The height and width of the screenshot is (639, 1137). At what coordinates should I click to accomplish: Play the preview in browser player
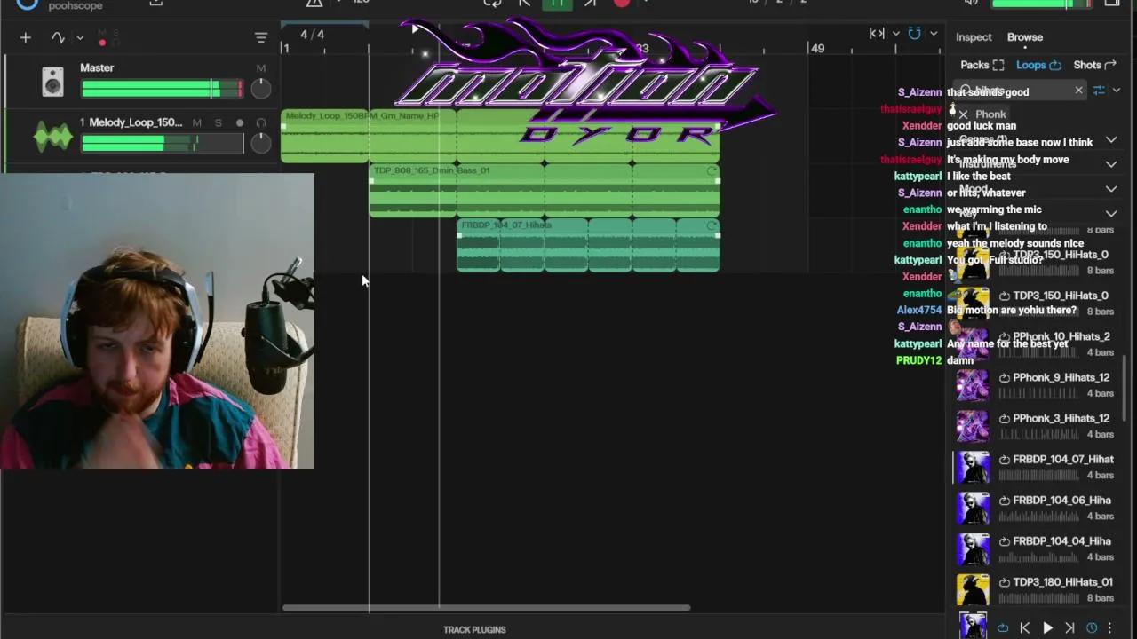tap(1047, 627)
